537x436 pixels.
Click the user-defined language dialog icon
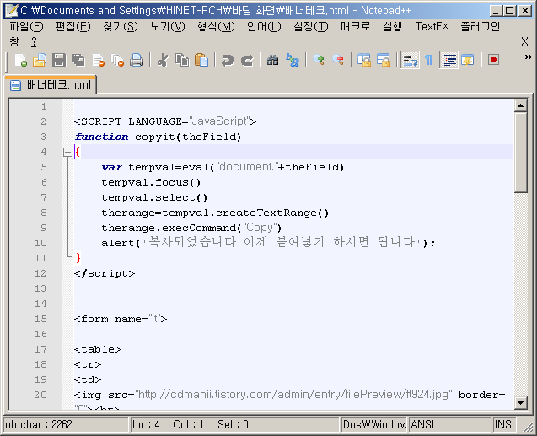click(468, 60)
